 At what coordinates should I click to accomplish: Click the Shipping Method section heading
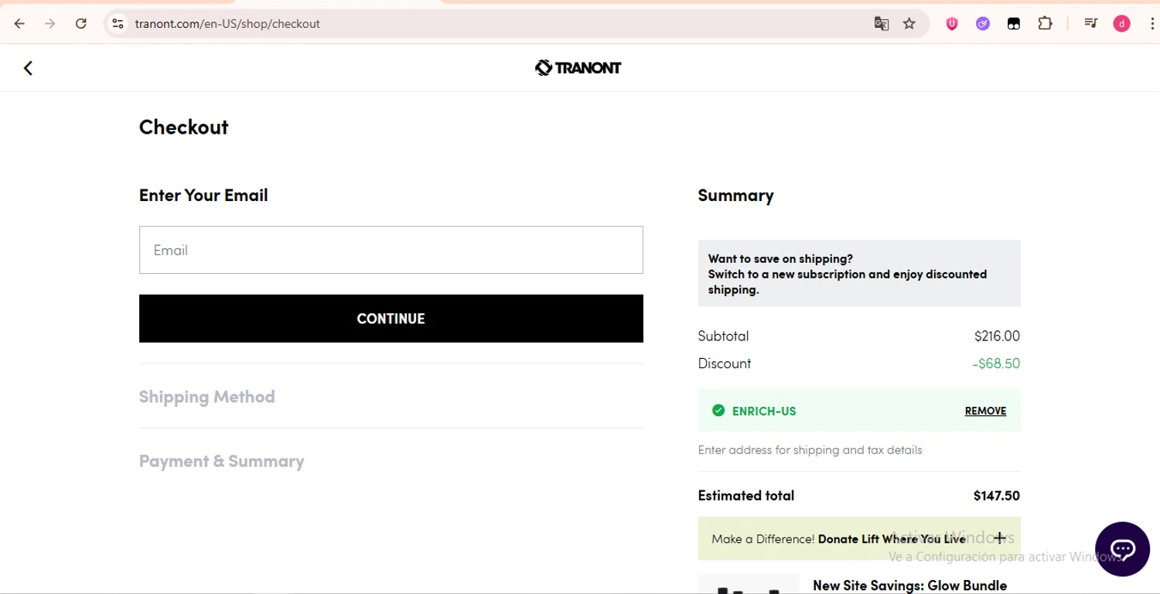207,396
